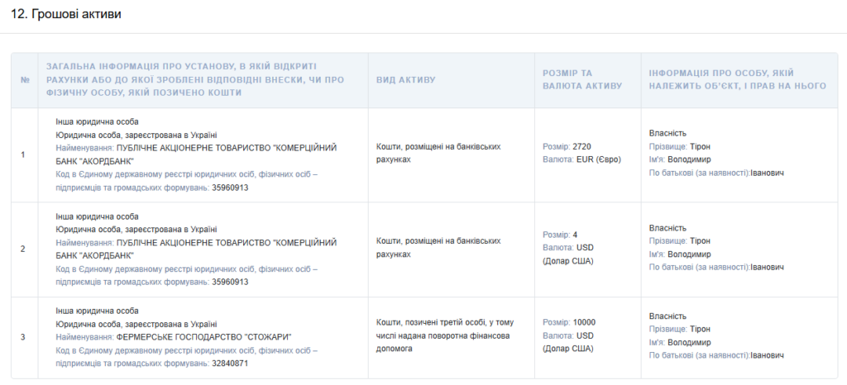Click the amount 10000 in third row
Viewport: 847px width, 385px height.
(584, 323)
